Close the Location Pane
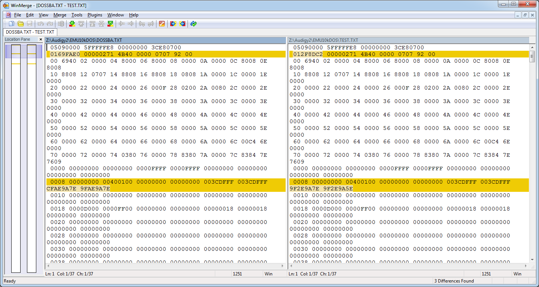This screenshot has height=287, width=539. point(41,40)
